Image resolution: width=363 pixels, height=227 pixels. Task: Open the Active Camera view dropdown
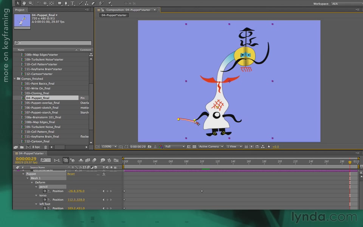coord(211,146)
